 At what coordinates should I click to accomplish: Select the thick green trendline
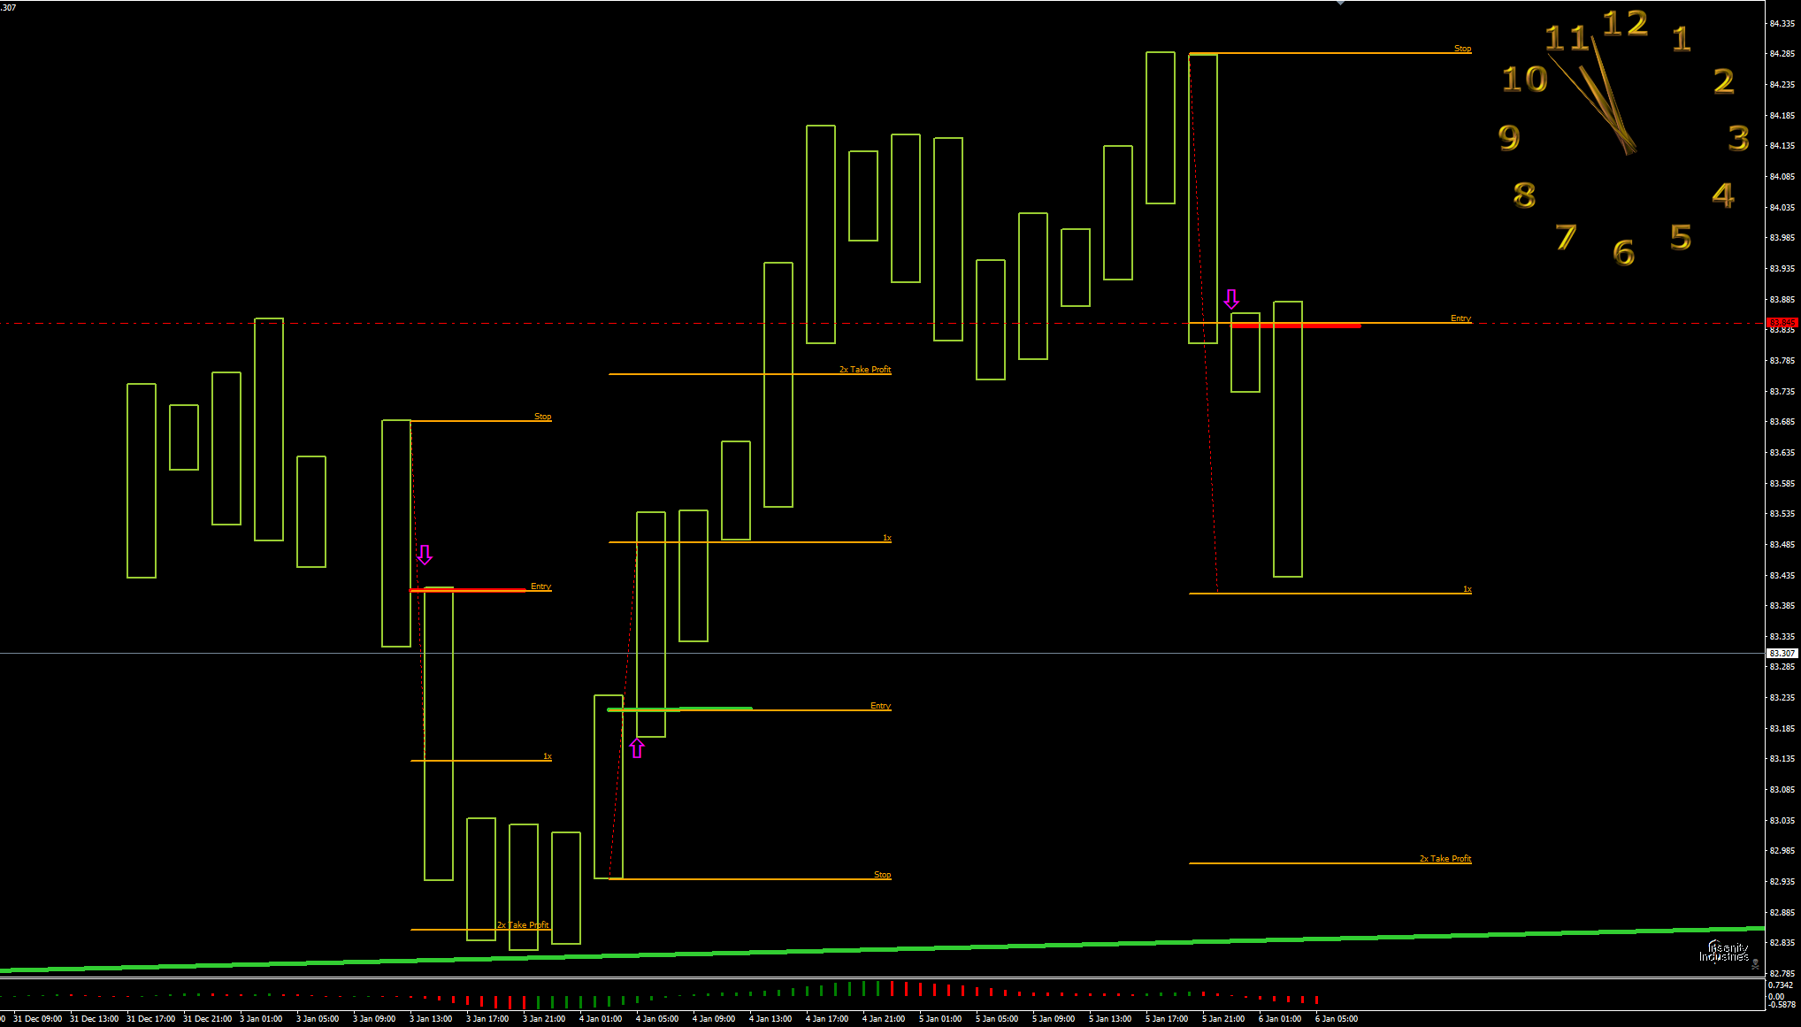(885, 949)
